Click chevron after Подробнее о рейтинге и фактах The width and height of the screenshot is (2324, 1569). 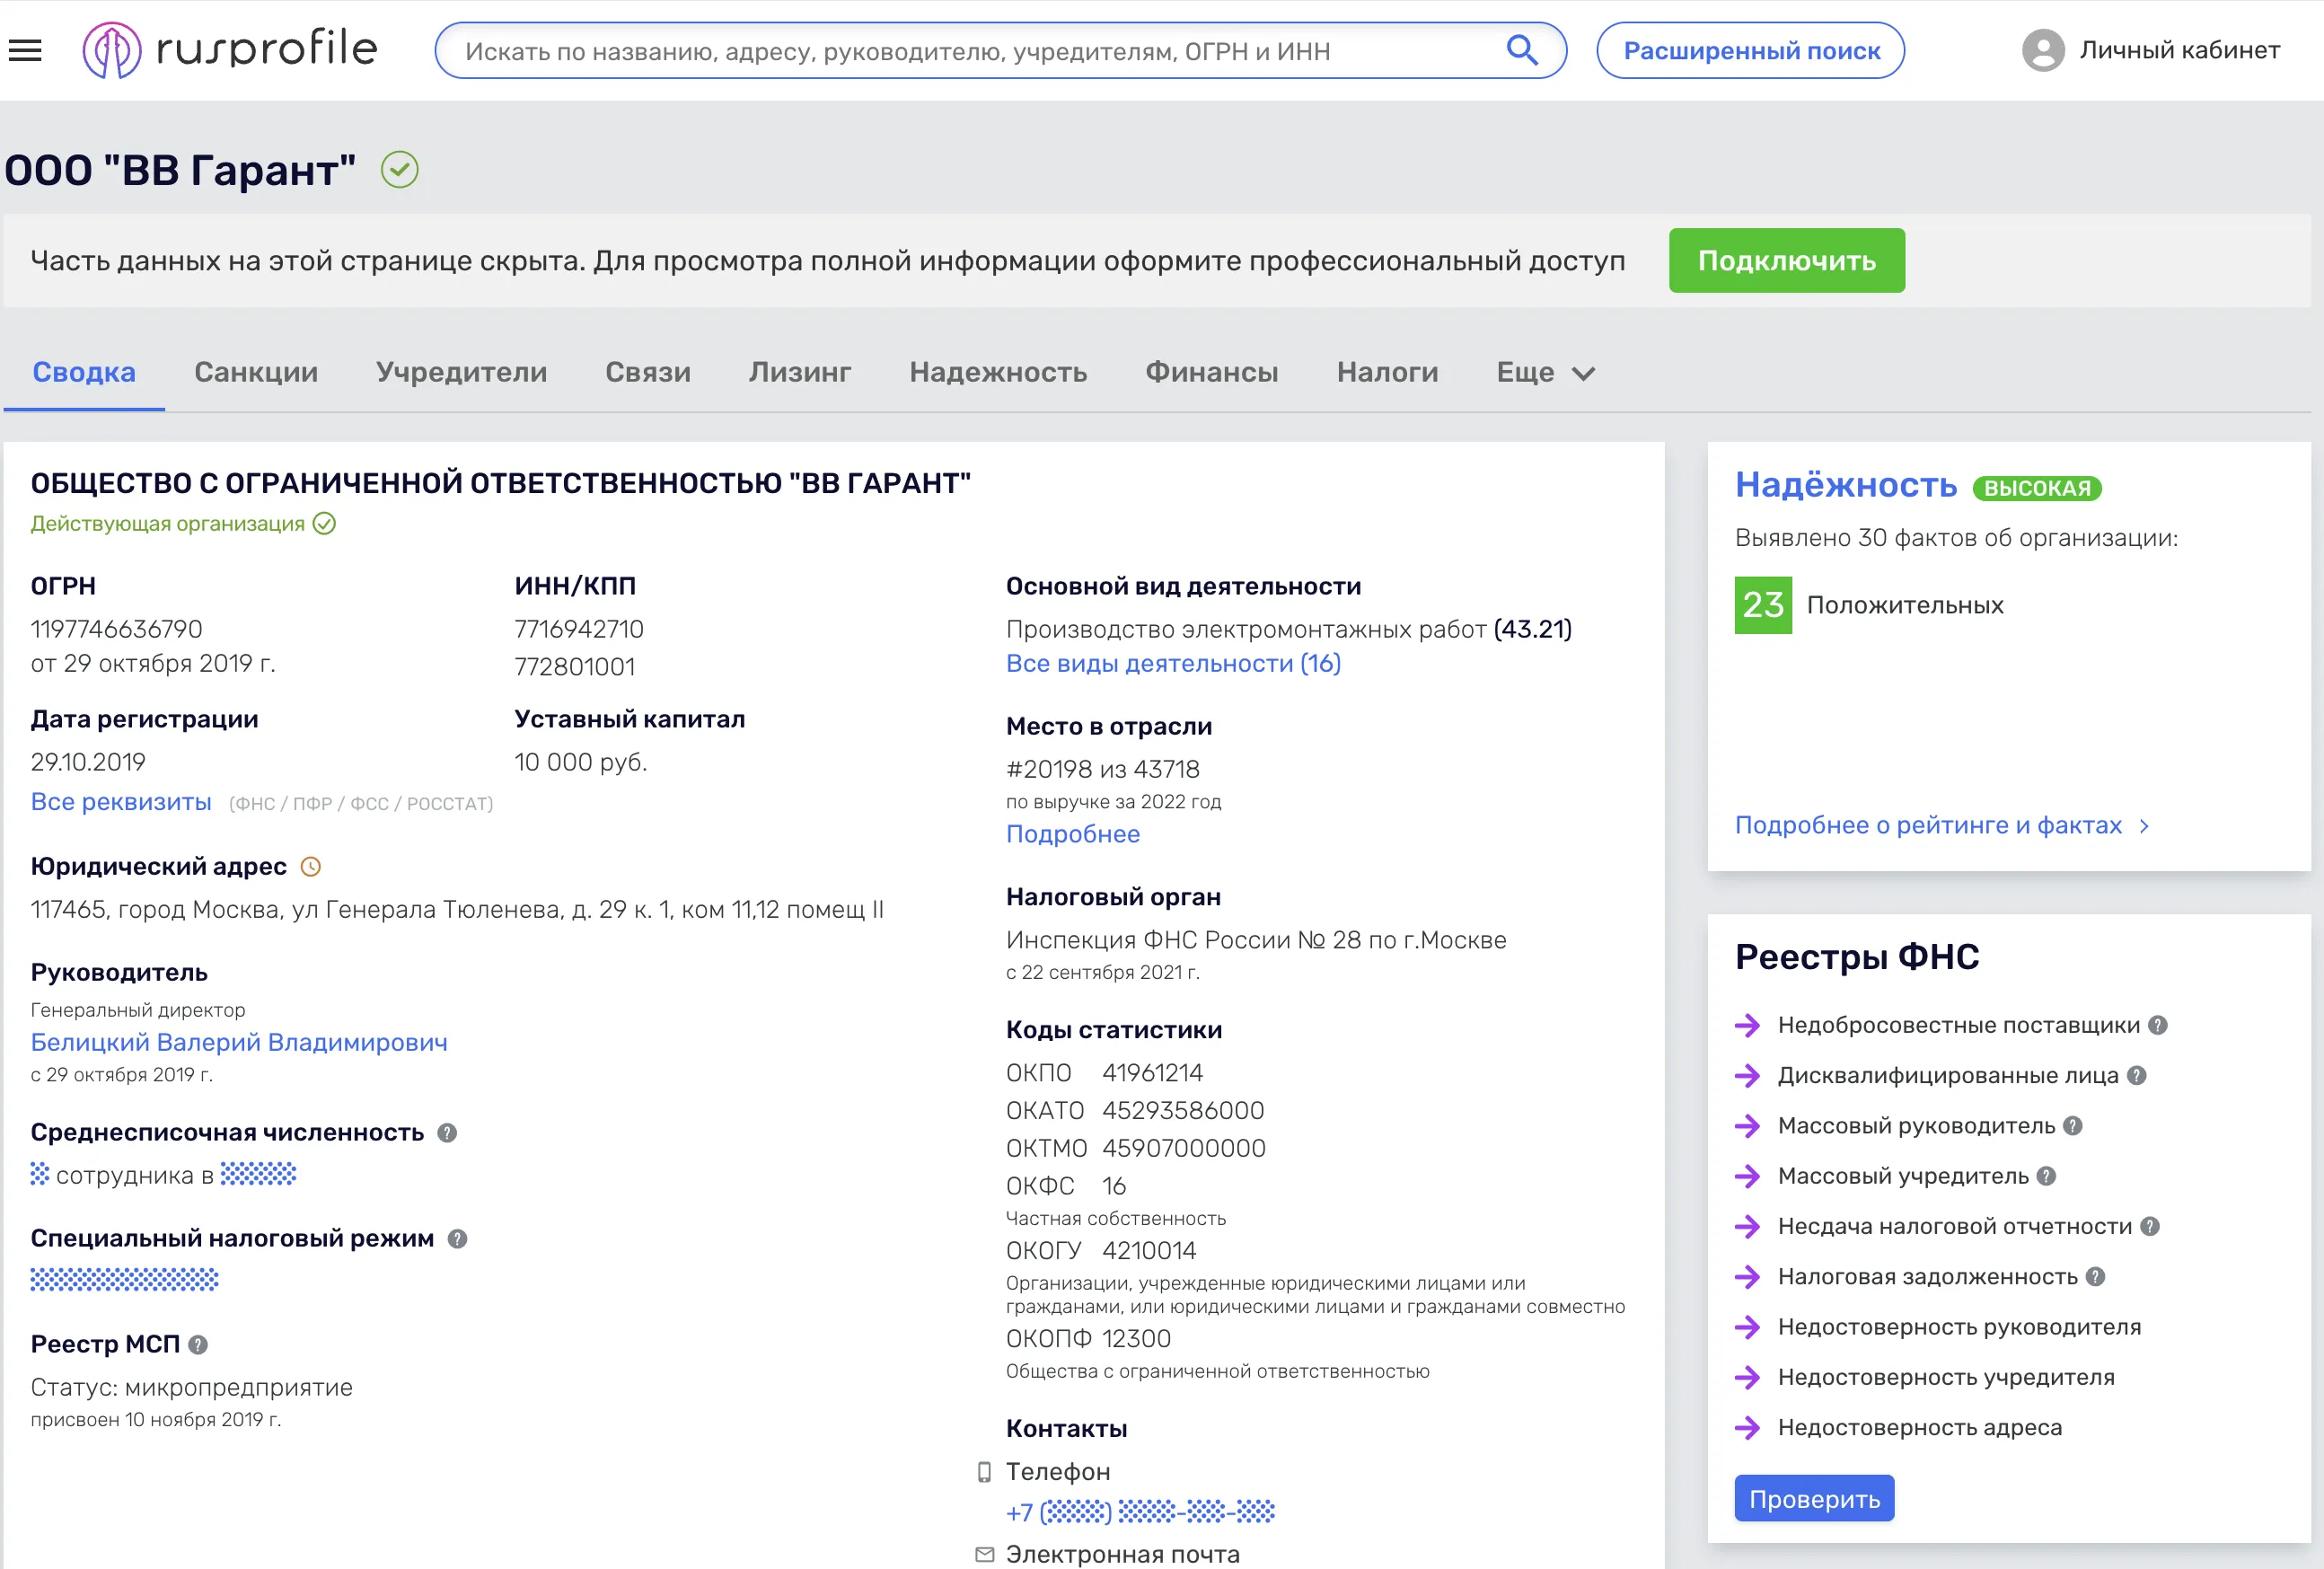click(2144, 826)
